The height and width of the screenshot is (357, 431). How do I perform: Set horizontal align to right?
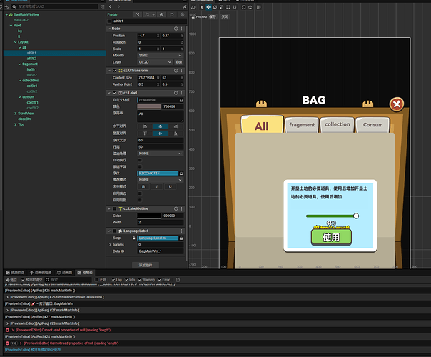click(176, 126)
